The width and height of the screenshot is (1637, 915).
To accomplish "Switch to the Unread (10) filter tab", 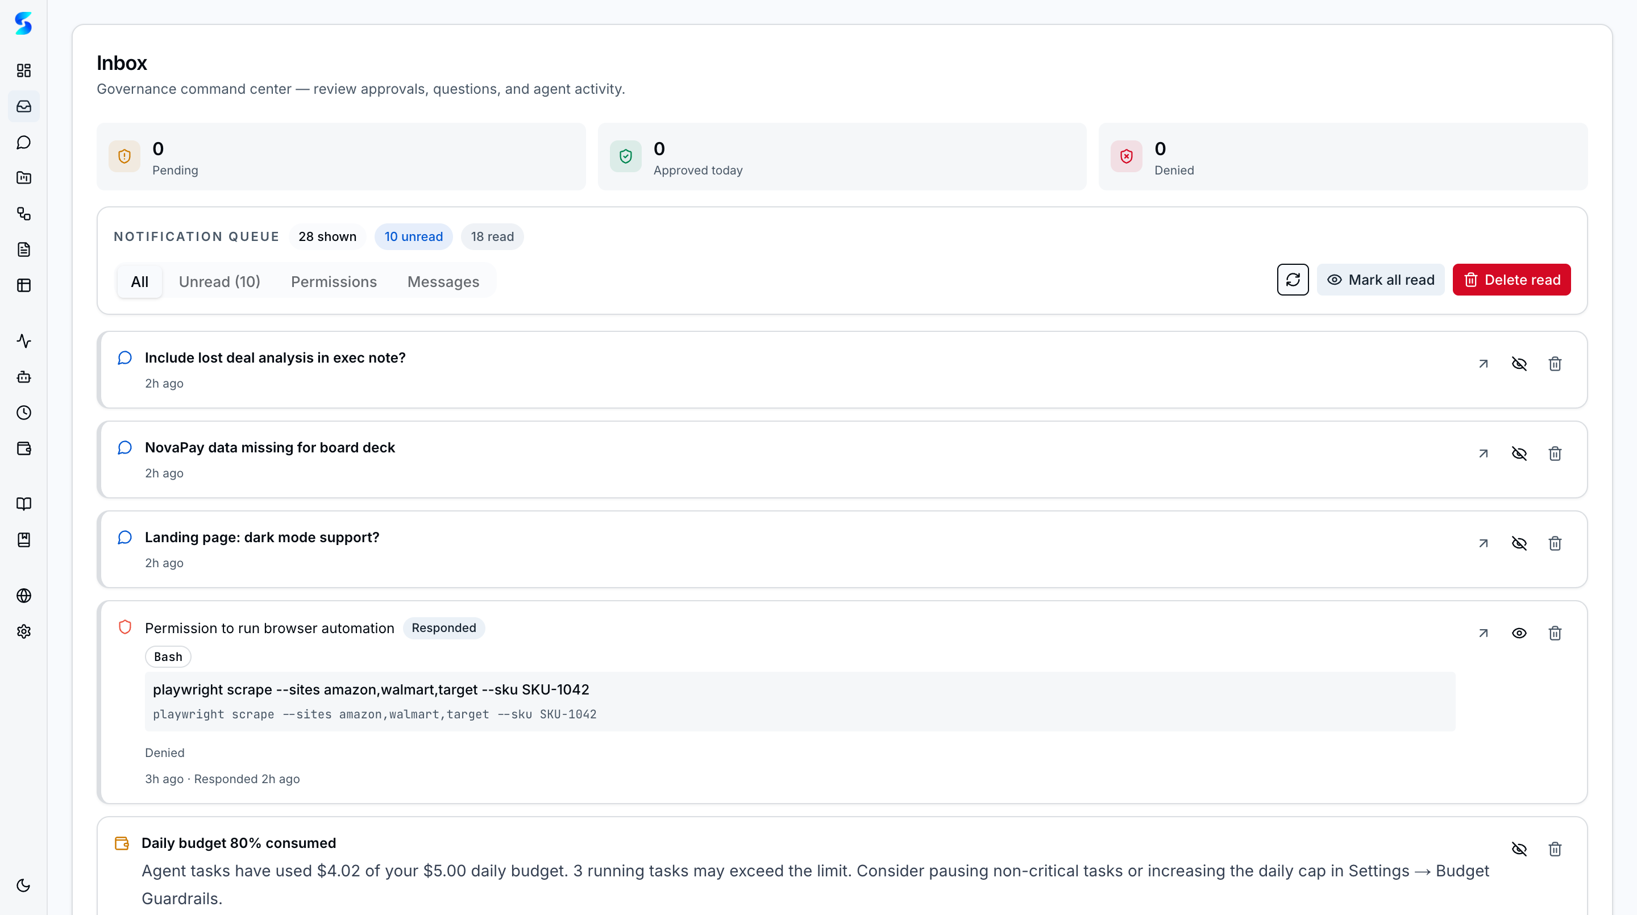I will tap(219, 281).
